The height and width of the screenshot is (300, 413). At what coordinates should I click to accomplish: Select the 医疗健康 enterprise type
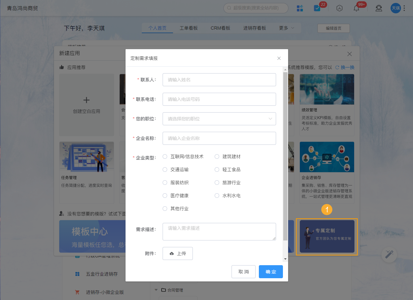pyautogui.click(x=165, y=196)
